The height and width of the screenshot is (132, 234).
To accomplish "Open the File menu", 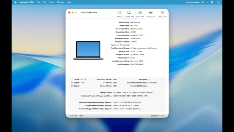I will tap(38, 2).
